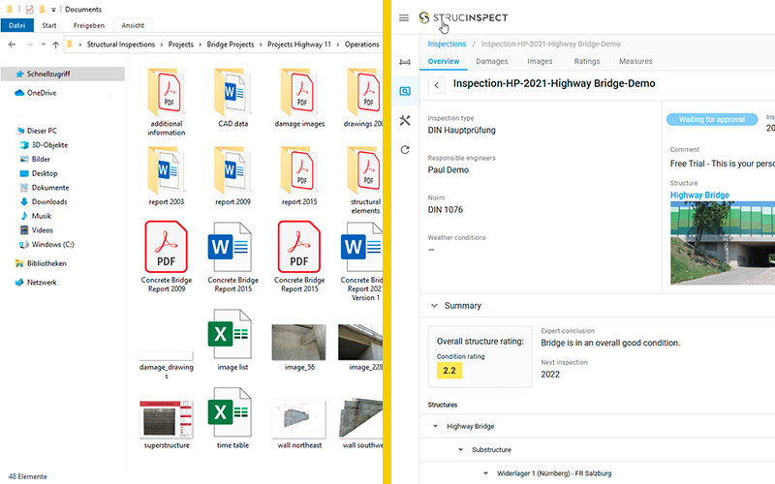Screen dimensions: 775x484
Task: Select Schnellzugriff in the navigation pane
Action: (x=62, y=75)
